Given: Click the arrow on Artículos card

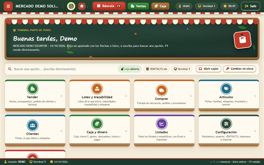Looking at the screenshot, I should 255,96.
